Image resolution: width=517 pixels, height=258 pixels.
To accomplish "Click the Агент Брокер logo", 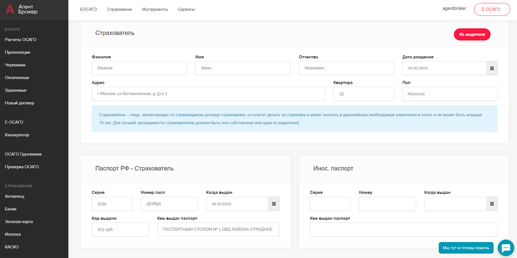I will tap(21, 9).
